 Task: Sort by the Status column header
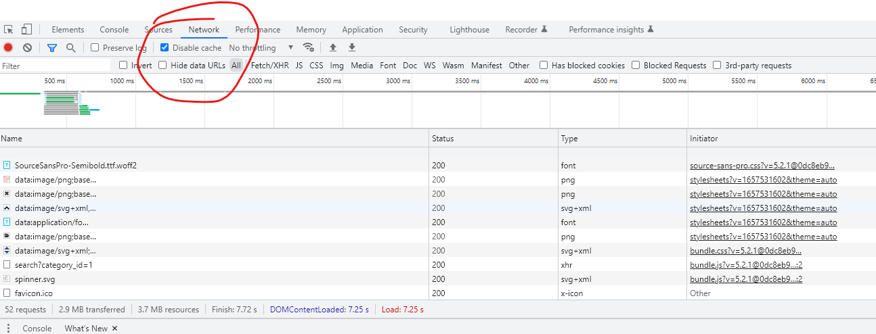point(494,138)
